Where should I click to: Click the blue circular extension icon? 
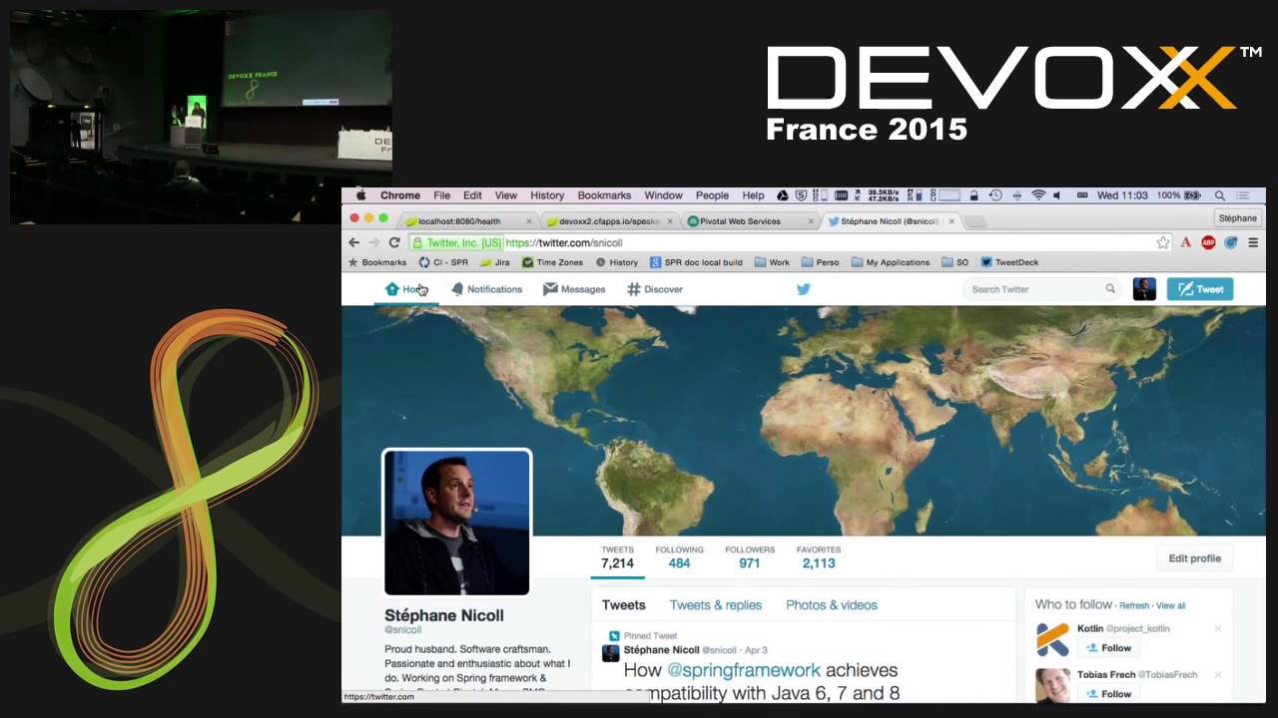pyautogui.click(x=1230, y=242)
